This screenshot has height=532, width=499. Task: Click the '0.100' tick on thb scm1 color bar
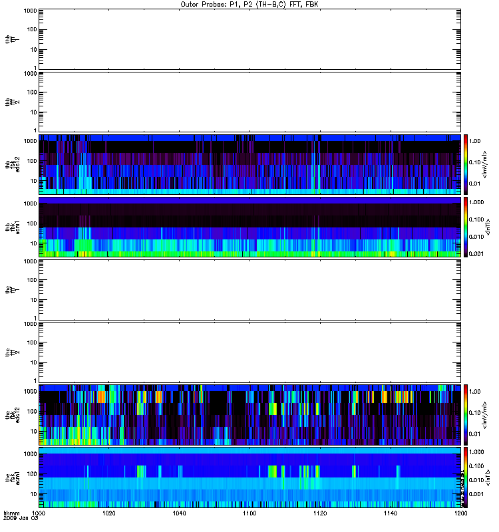point(476,219)
